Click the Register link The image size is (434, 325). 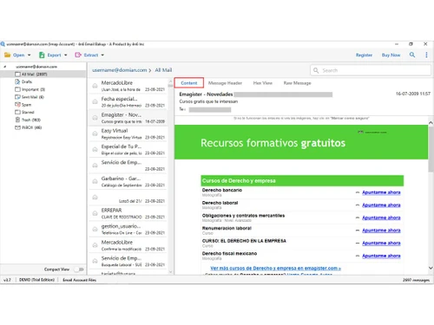pyautogui.click(x=364, y=55)
